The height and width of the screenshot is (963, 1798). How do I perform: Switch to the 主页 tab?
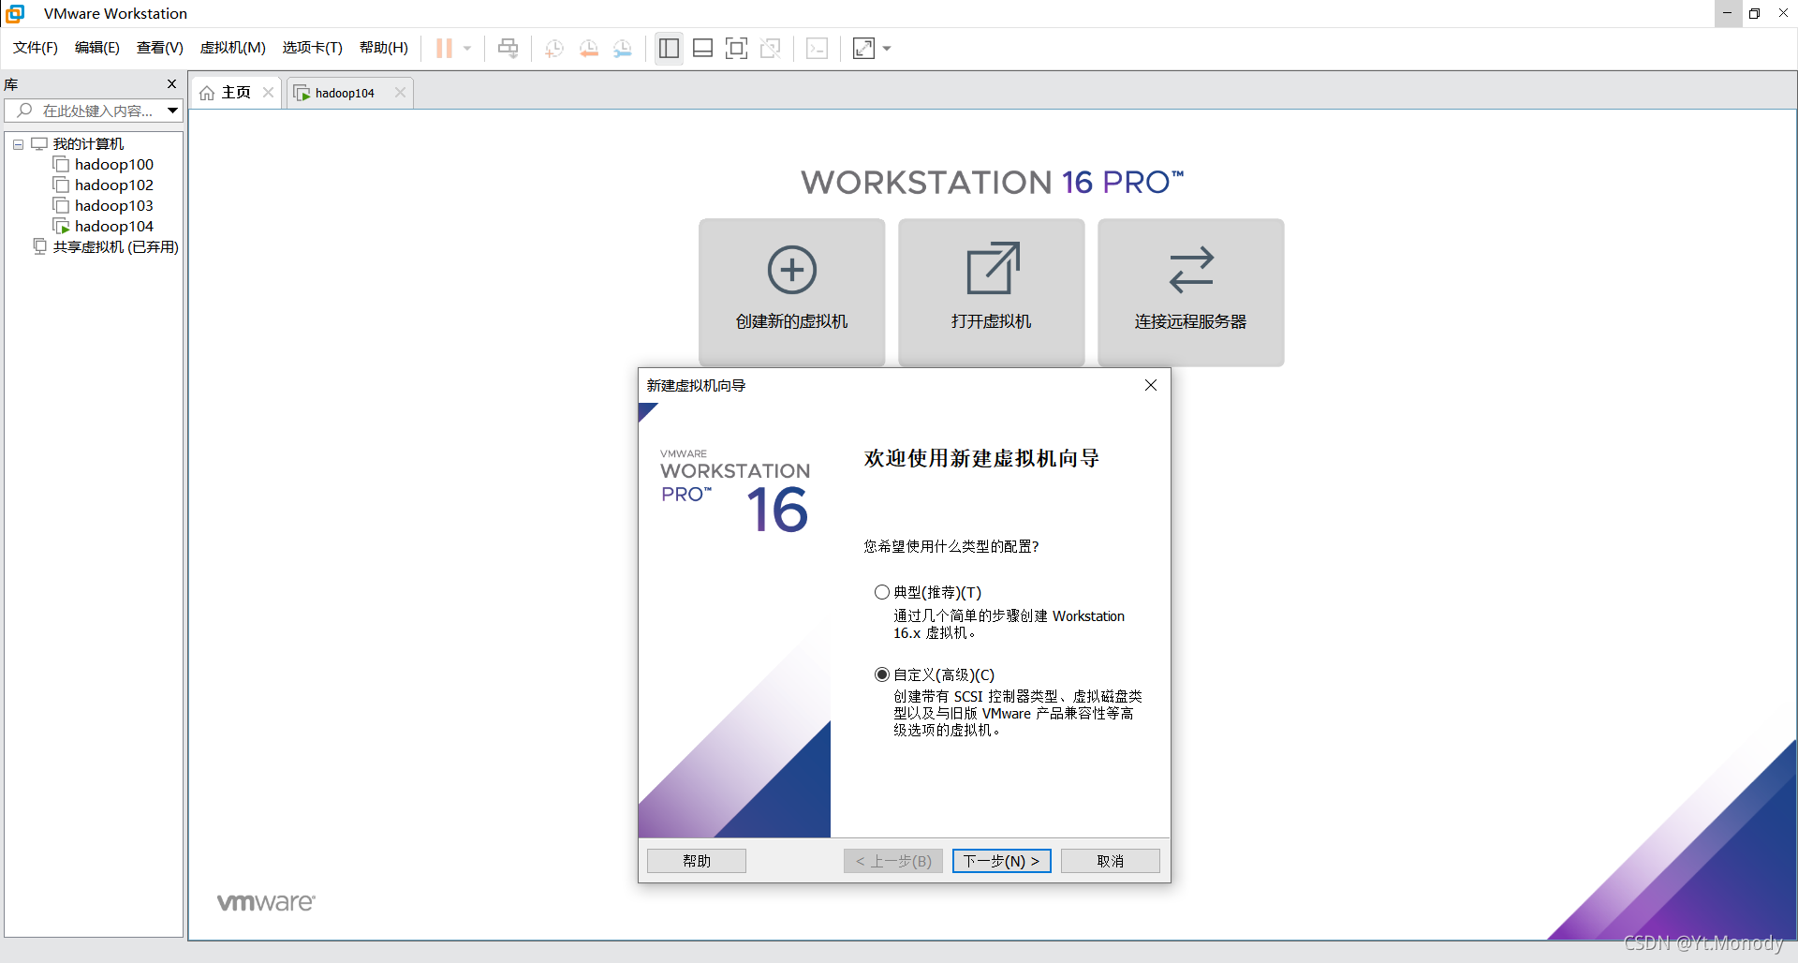tap(236, 93)
